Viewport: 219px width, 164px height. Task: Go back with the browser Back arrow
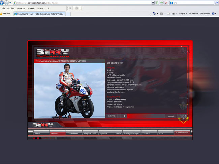[2, 3]
